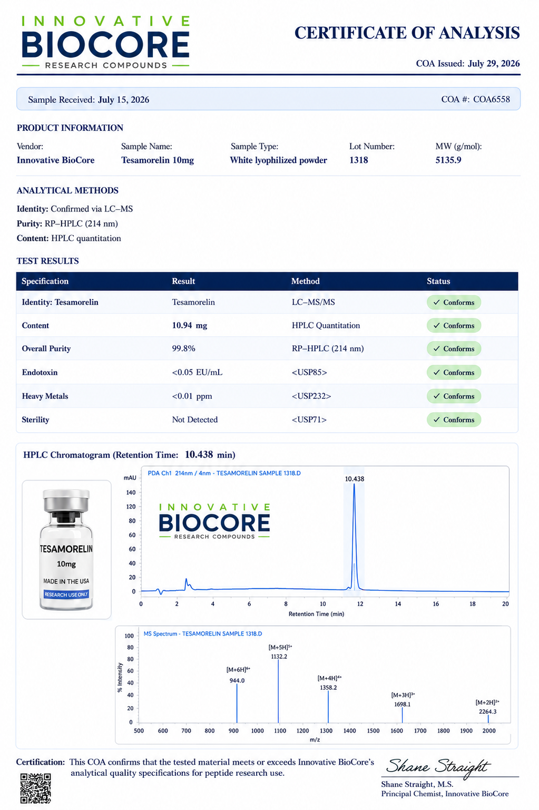Click the endotoxin result '<0.05 EU/mL'
The width and height of the screenshot is (539, 810).
tap(197, 373)
